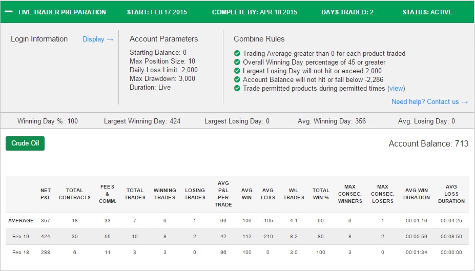This screenshot has height=271, width=475.
Task: Click Feb 19 avg loss duration 00:08:50
Action: tap(451, 237)
